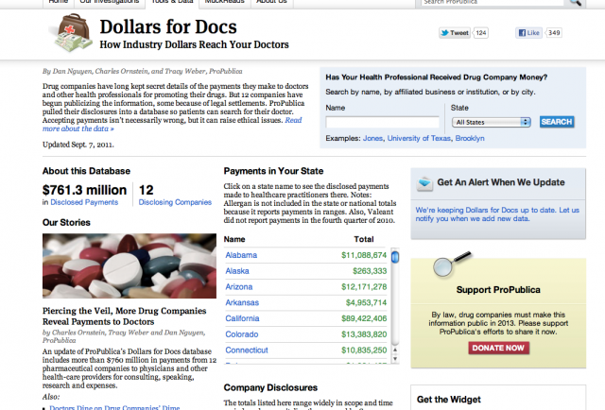Click the DONATE NOW button
Image resolution: width=605 pixels, height=410 pixels.
(498, 348)
